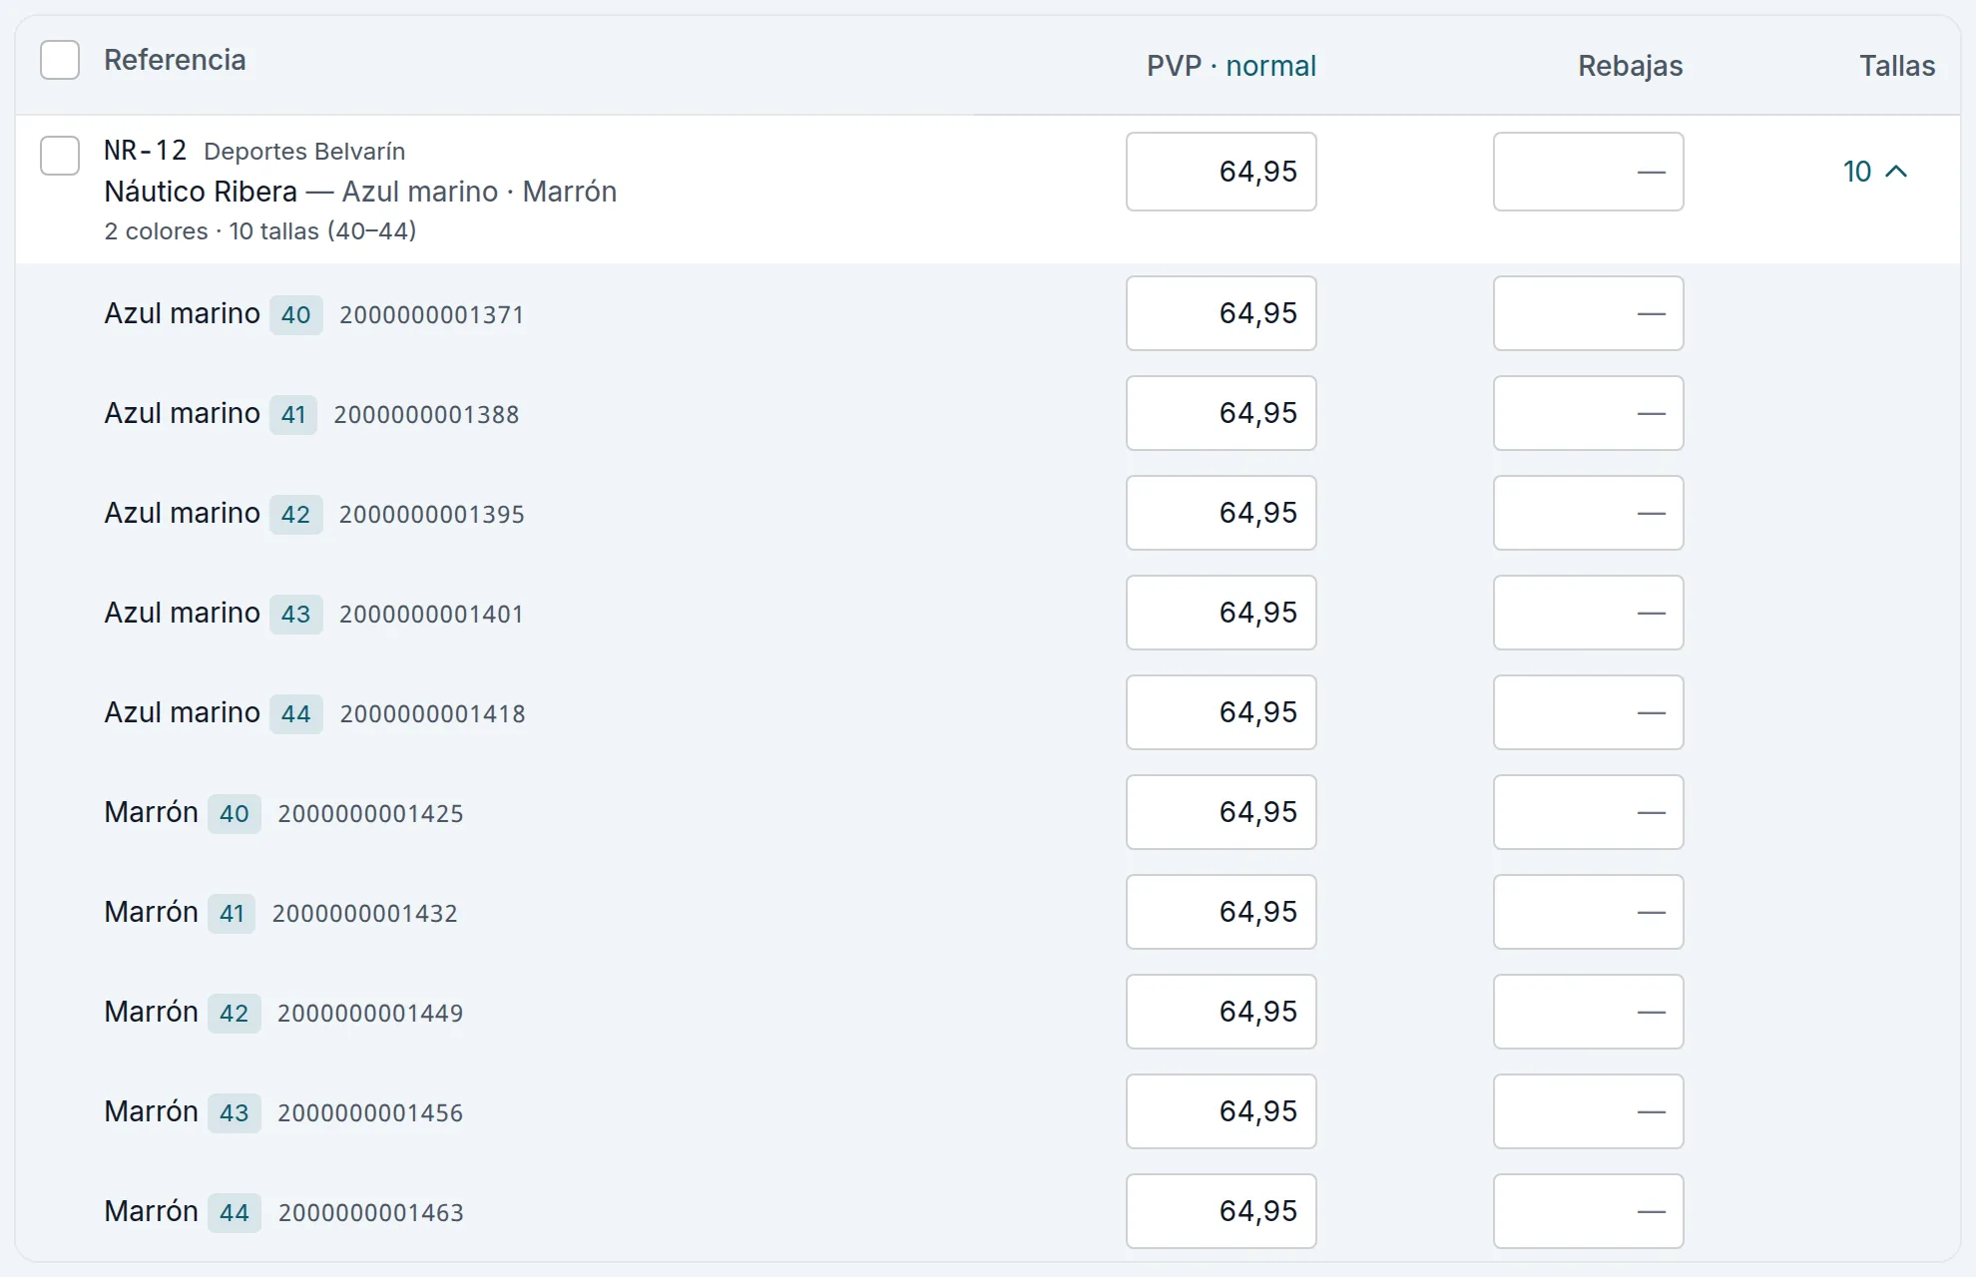Edit PVP for Marrón 43

(x=1222, y=1111)
